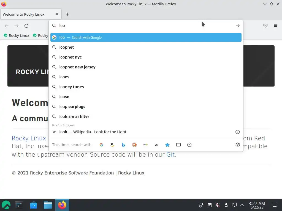Click the muted audio volume tray icon
Viewport: 282px width, 211px height.
point(218,205)
